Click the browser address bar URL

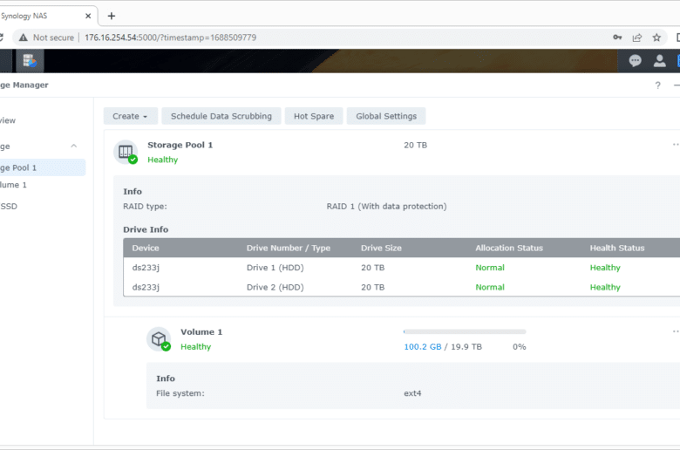point(170,37)
